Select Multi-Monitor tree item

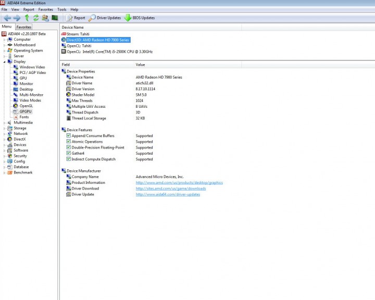tap(31, 95)
